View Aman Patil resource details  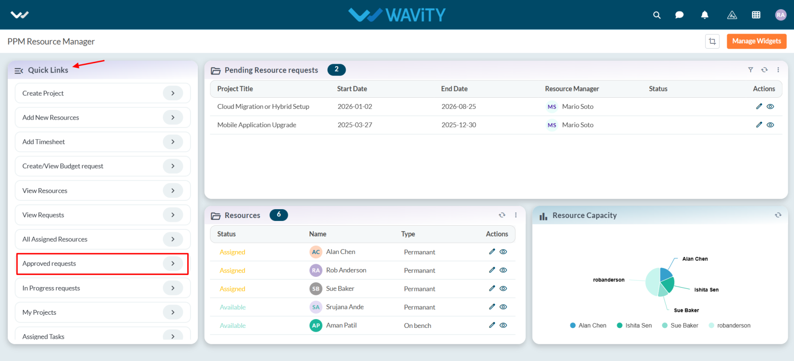pyautogui.click(x=503, y=325)
